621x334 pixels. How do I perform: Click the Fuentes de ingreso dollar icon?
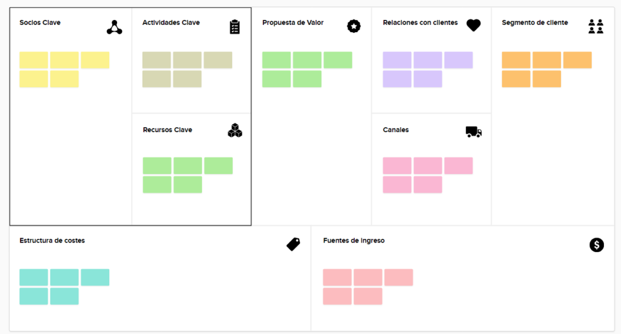(x=597, y=245)
